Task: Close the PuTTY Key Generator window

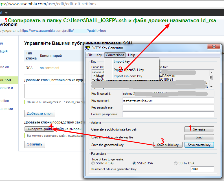Action: point(214,47)
